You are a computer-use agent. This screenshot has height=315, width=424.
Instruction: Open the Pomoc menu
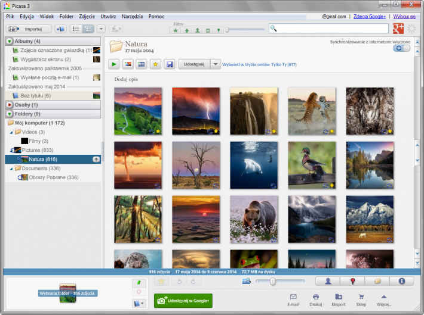156,17
